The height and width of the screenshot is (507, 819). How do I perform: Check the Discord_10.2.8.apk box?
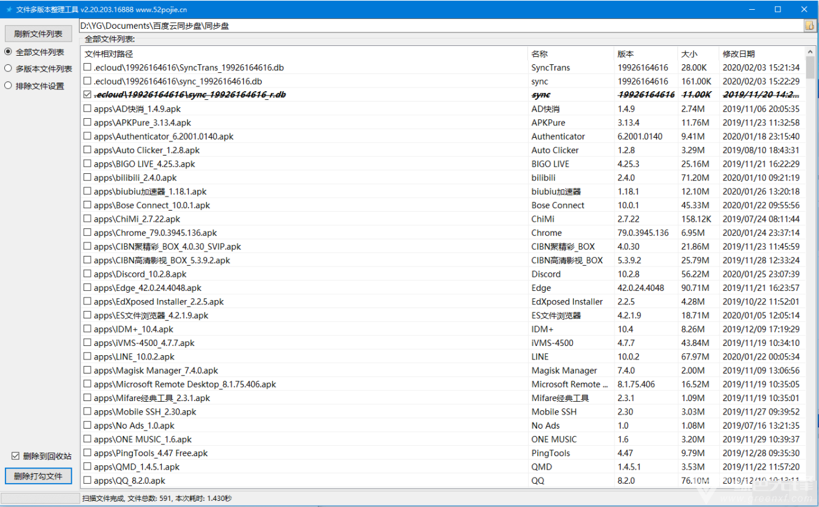(88, 274)
